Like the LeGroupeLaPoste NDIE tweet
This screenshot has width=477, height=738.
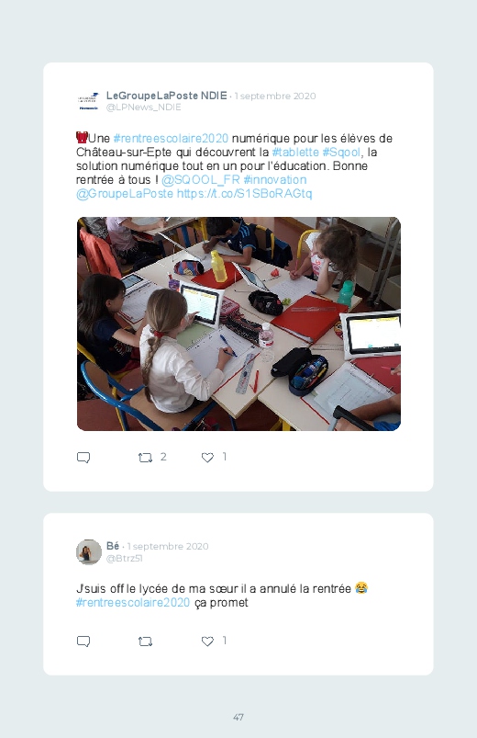207,458
